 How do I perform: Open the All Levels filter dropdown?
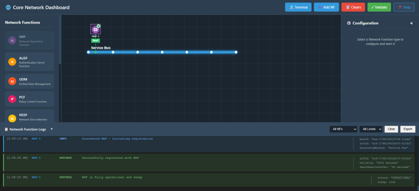pyautogui.click(x=371, y=129)
